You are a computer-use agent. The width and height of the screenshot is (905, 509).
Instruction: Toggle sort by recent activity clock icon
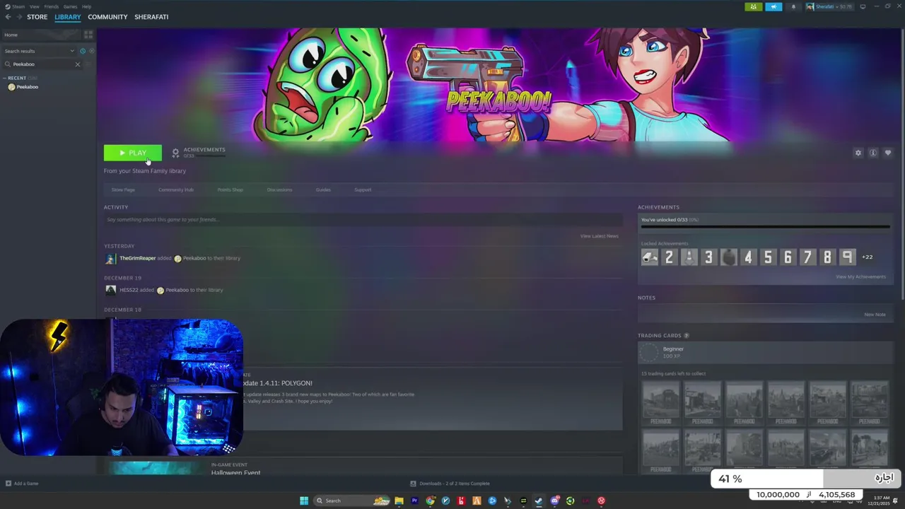click(x=83, y=51)
